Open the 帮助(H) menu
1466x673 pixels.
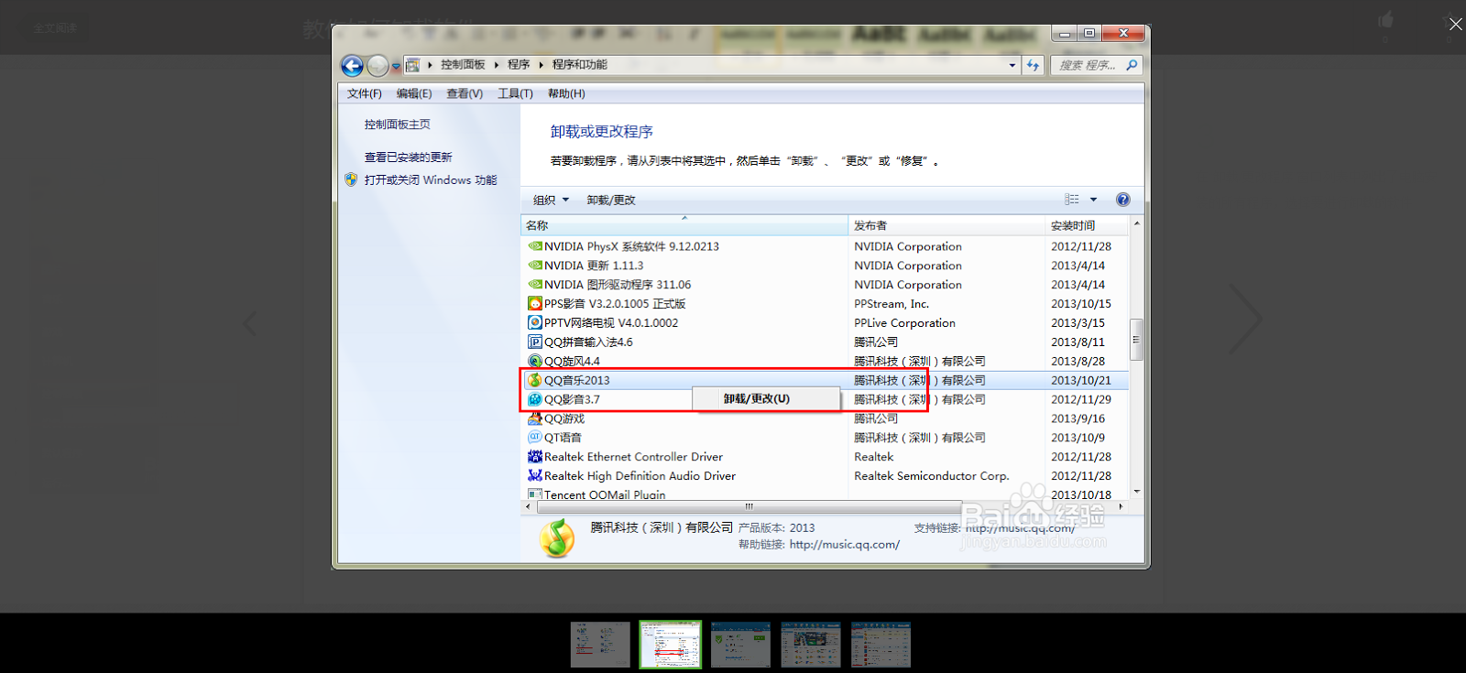(x=566, y=93)
